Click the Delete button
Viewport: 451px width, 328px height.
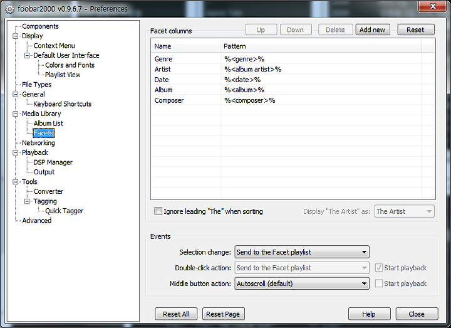[335, 29]
